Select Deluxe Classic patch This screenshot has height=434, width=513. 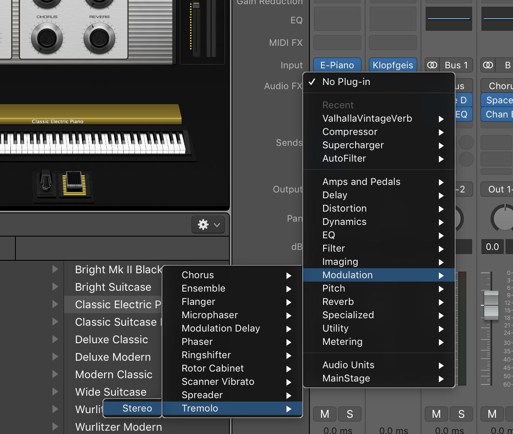[113, 339]
